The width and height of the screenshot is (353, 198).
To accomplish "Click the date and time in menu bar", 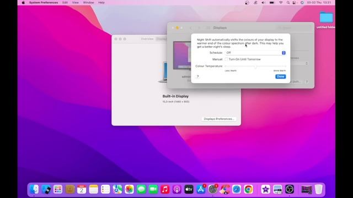I will tap(319, 2).
